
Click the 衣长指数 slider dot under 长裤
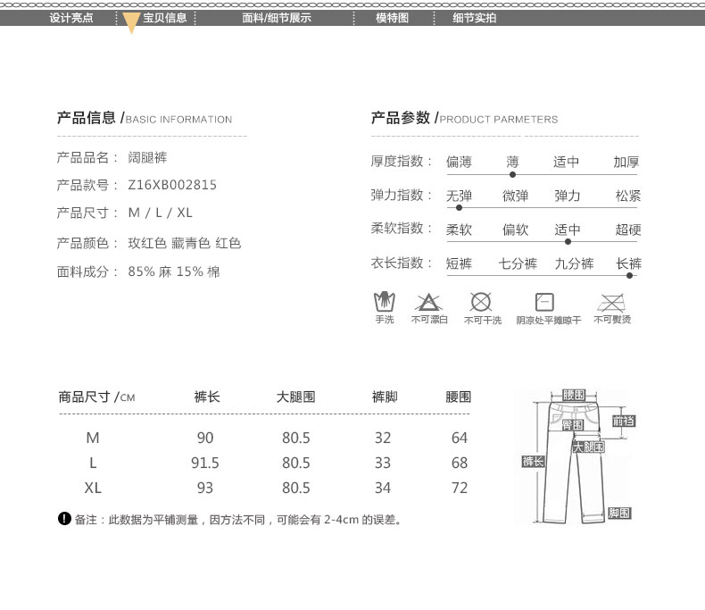point(629,275)
